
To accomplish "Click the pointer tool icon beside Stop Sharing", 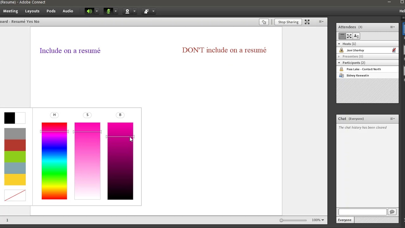I will click(264, 22).
